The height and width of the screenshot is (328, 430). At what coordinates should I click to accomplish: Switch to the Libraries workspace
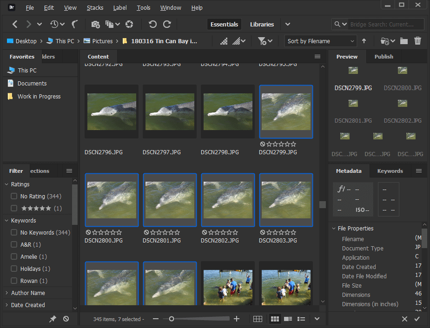pyautogui.click(x=262, y=24)
